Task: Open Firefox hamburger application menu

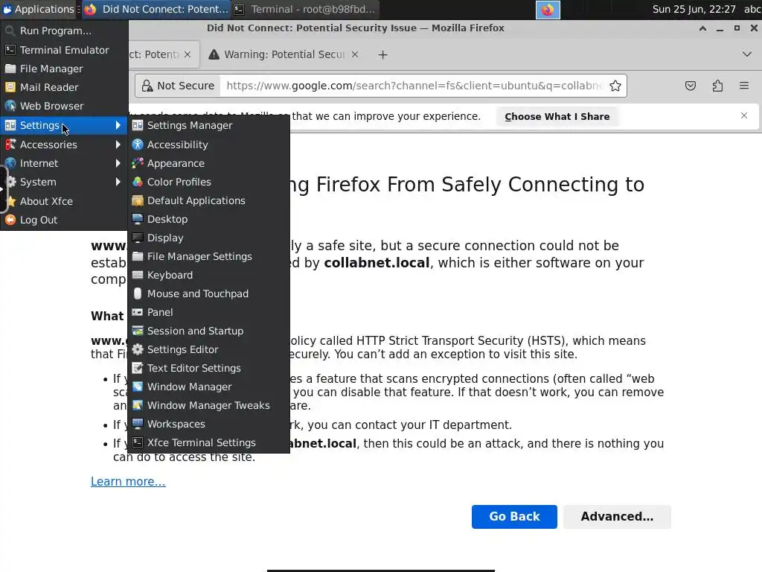Action: (x=744, y=86)
